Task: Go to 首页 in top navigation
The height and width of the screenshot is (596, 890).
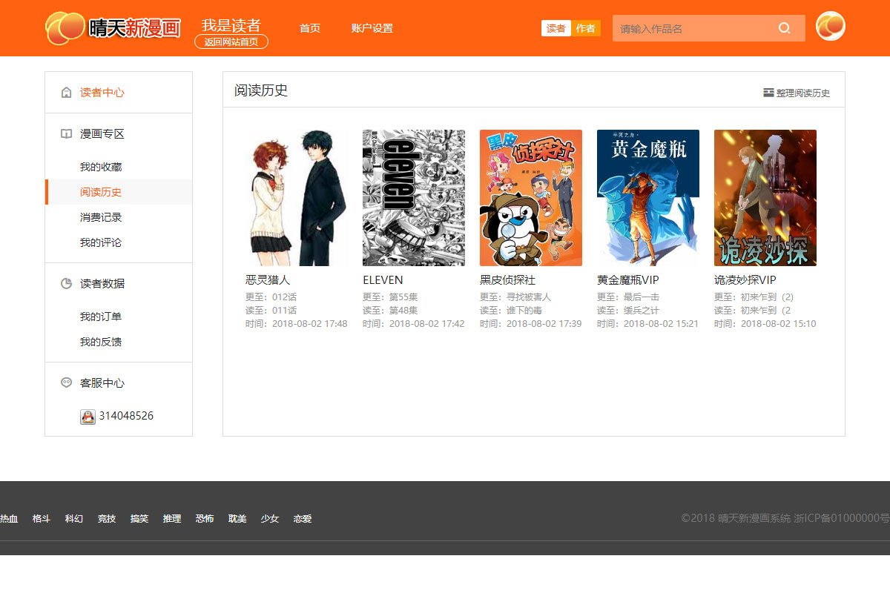Action: click(x=310, y=28)
